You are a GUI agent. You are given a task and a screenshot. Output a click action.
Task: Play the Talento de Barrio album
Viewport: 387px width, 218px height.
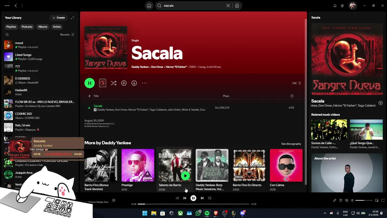click(x=185, y=176)
